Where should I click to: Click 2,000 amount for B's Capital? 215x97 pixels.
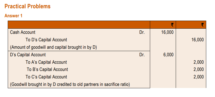point(199,69)
